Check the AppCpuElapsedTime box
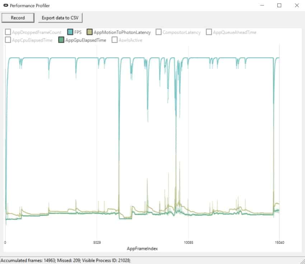 (x=8, y=40)
